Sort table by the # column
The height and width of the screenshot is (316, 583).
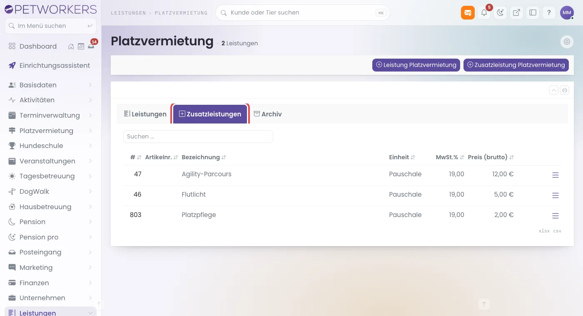(x=136, y=157)
